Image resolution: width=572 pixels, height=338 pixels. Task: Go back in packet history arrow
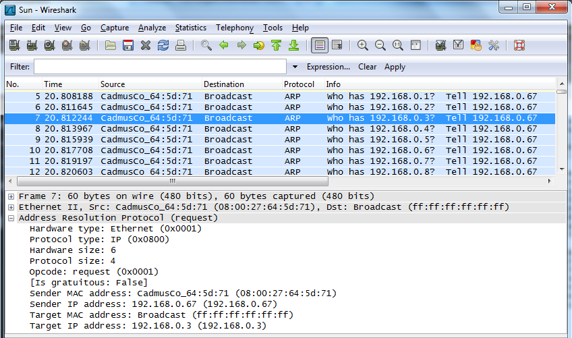pyautogui.click(x=224, y=45)
